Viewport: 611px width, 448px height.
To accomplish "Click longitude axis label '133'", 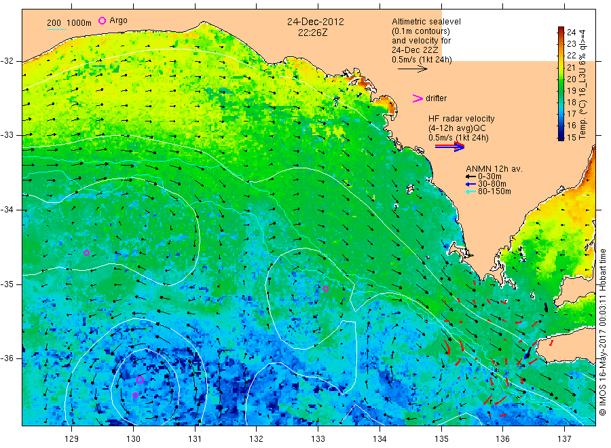I will tap(318, 439).
